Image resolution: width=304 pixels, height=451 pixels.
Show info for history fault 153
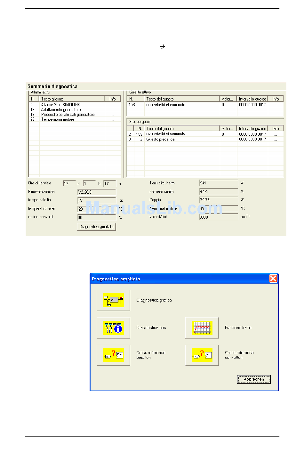pyautogui.click(x=276, y=134)
